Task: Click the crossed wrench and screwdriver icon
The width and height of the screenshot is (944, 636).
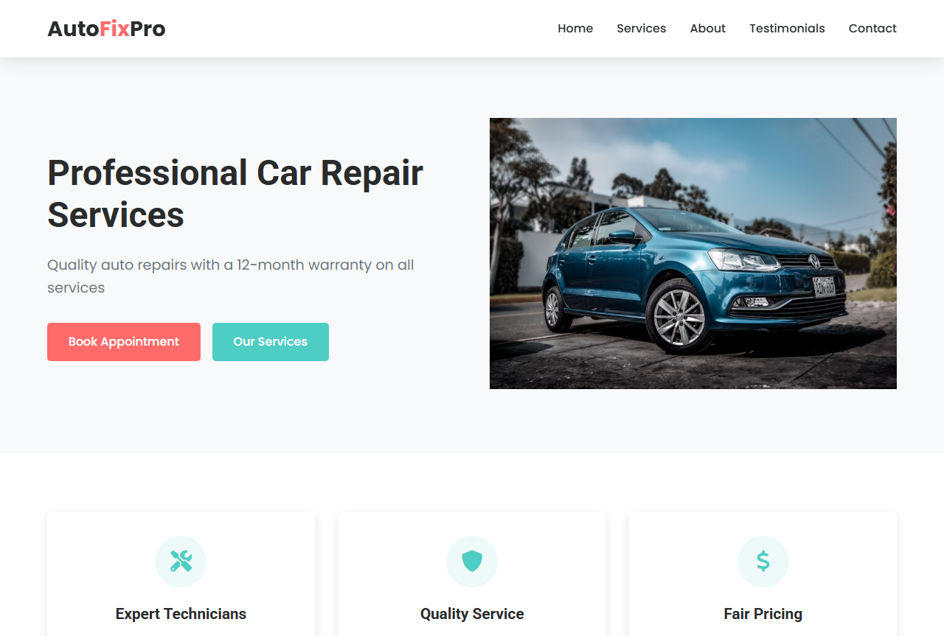Action: tap(181, 562)
